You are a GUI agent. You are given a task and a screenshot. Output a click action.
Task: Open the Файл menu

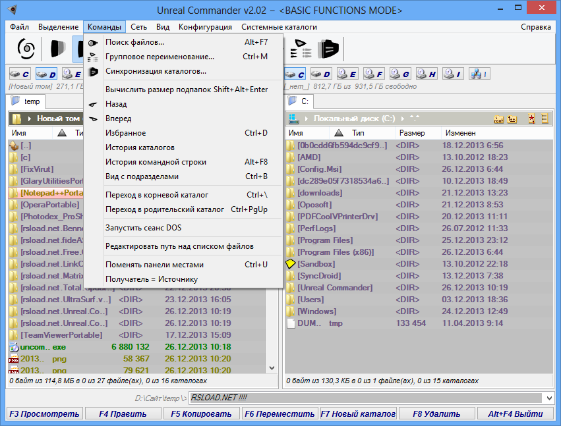click(x=19, y=27)
